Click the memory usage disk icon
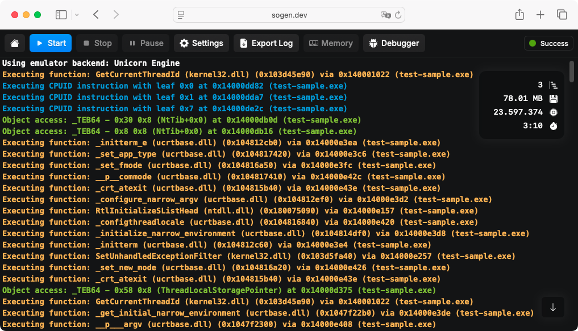Screen dimensions: 578x331 pyautogui.click(x=554, y=99)
